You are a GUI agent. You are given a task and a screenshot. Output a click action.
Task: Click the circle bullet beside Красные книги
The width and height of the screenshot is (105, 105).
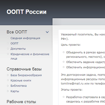(8, 80)
